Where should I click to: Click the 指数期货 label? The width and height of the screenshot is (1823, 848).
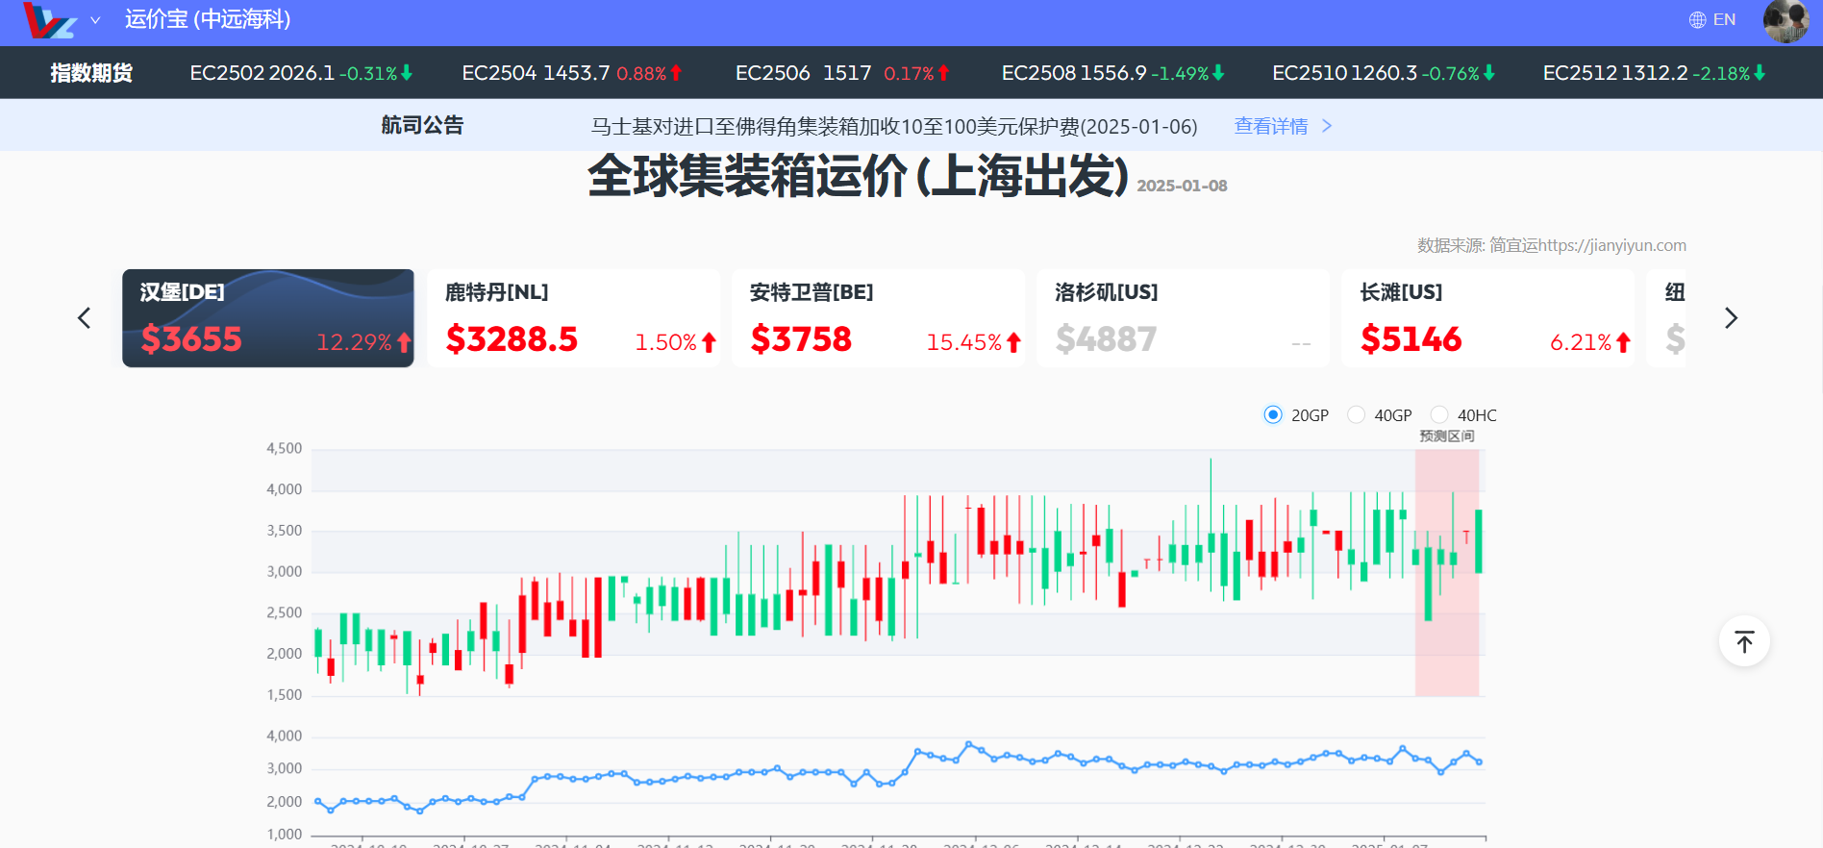click(91, 73)
